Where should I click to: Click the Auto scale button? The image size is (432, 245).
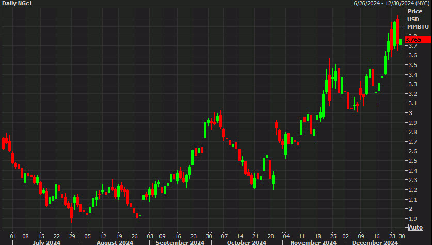(x=415, y=227)
